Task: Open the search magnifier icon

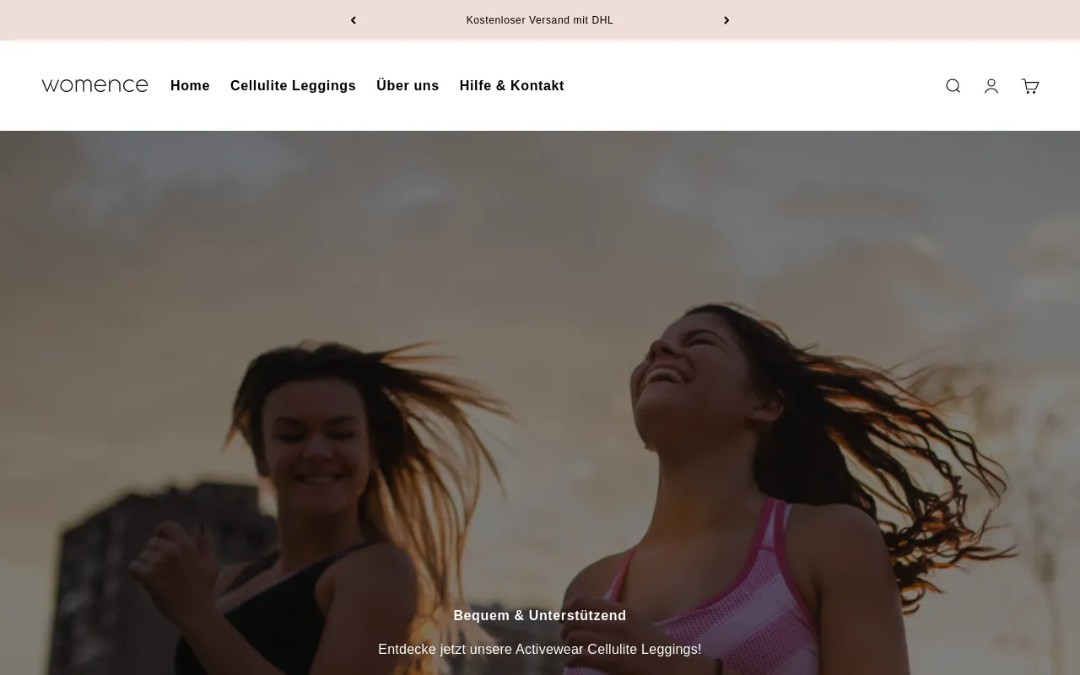Action: [953, 86]
